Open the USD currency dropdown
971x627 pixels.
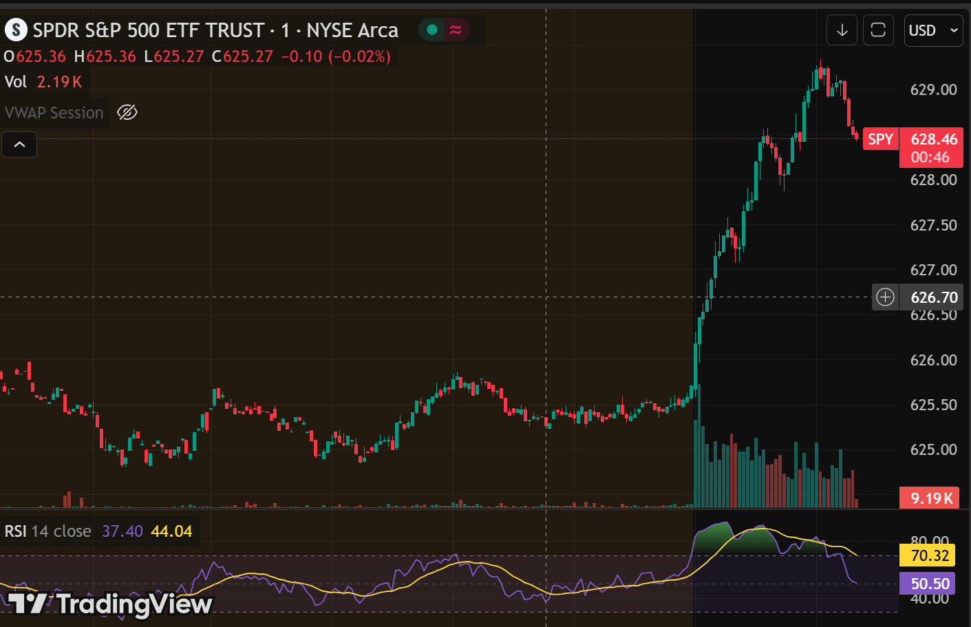point(933,30)
